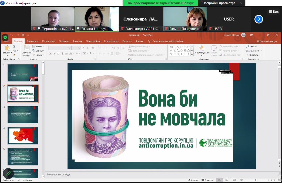Viewport: 282px width, 183px height.
Task: Open the character spacing AV dropdown
Action: pyautogui.click(x=71, y=53)
